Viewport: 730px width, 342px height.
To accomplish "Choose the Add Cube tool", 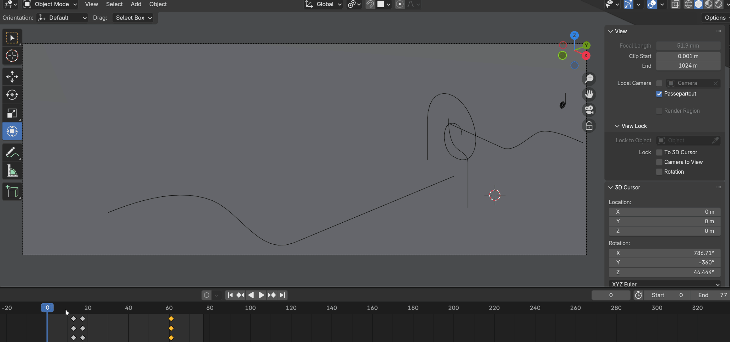I will [x=12, y=191].
